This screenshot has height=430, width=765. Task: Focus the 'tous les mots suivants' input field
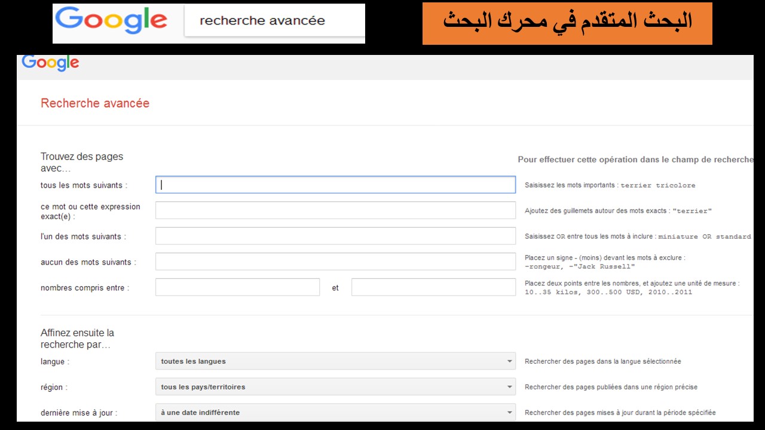coord(335,185)
